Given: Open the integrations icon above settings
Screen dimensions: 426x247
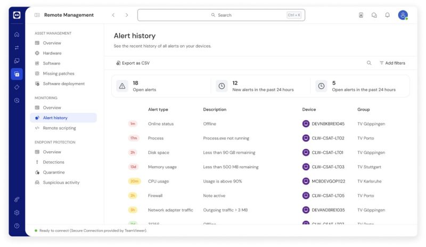Looking at the screenshot, I should 17,200.
